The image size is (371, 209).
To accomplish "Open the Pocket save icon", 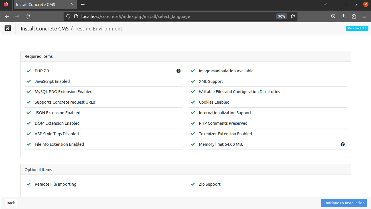I will (333, 17).
